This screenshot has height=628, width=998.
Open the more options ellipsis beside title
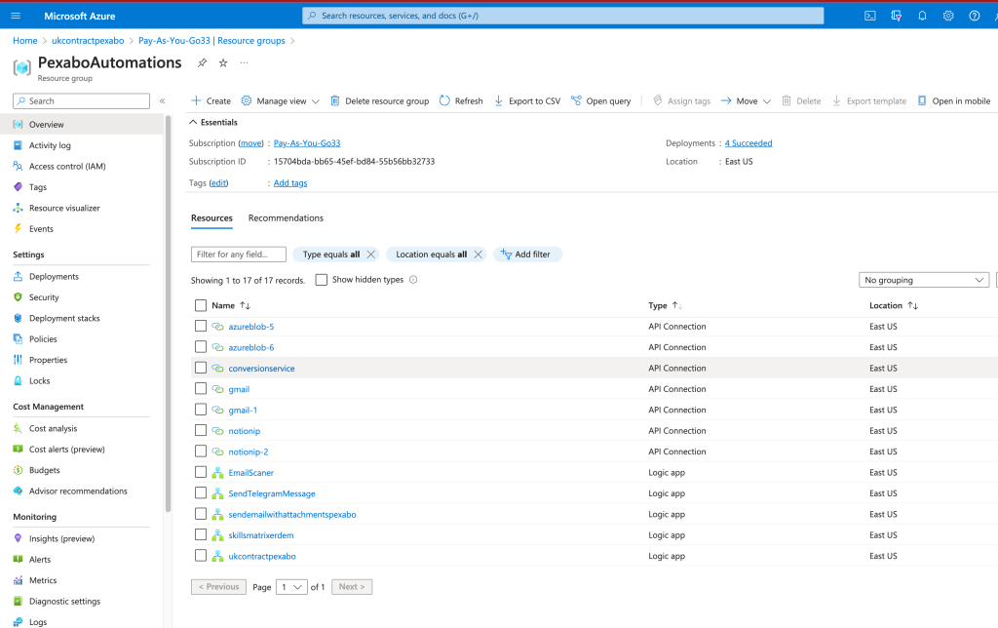tap(244, 62)
